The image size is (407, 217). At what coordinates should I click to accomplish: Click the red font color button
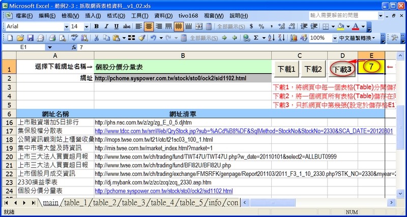pos(356,26)
